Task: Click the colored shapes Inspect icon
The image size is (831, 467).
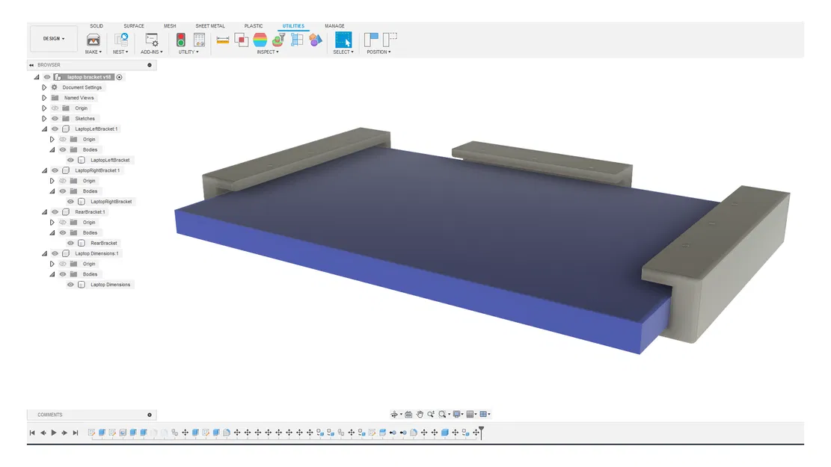Action: (316, 40)
